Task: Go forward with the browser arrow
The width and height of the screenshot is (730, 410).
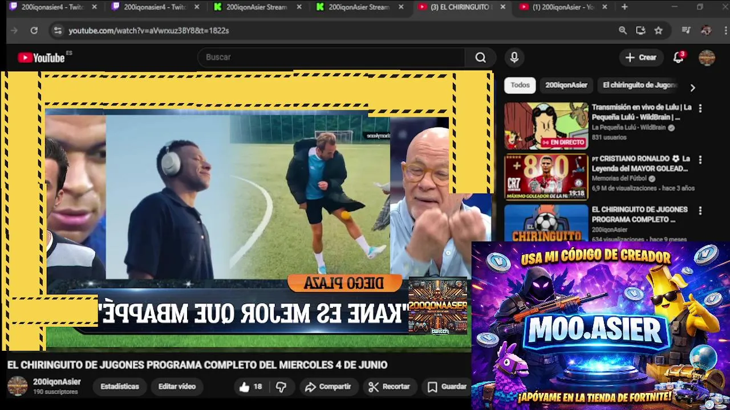Action: pyautogui.click(x=14, y=31)
